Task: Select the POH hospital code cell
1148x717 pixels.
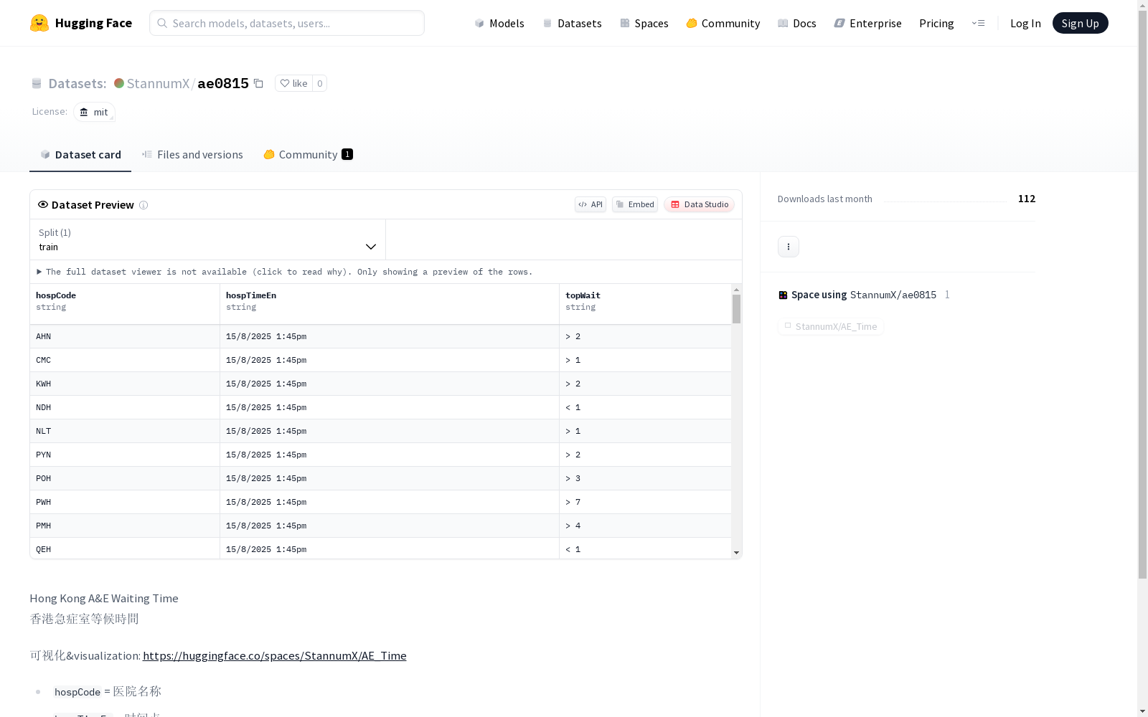Action: (125, 478)
